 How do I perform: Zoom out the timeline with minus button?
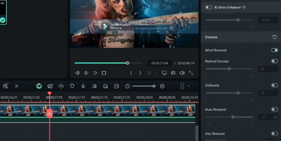pyautogui.click(x=128, y=86)
